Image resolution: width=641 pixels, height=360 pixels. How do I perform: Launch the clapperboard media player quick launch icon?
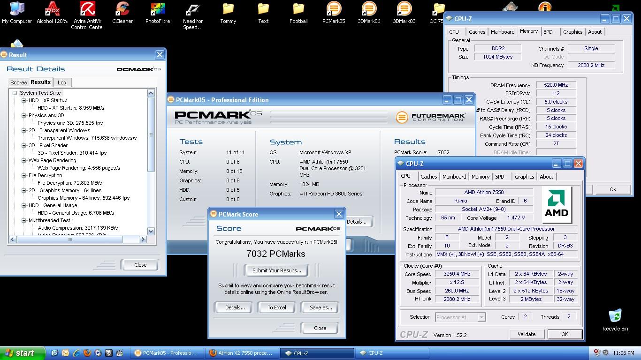120,353
